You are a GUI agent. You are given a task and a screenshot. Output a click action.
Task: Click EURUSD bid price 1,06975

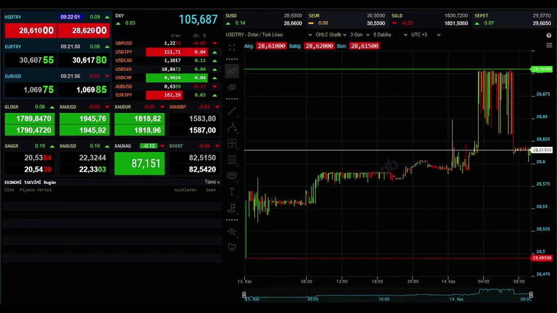coord(30,90)
